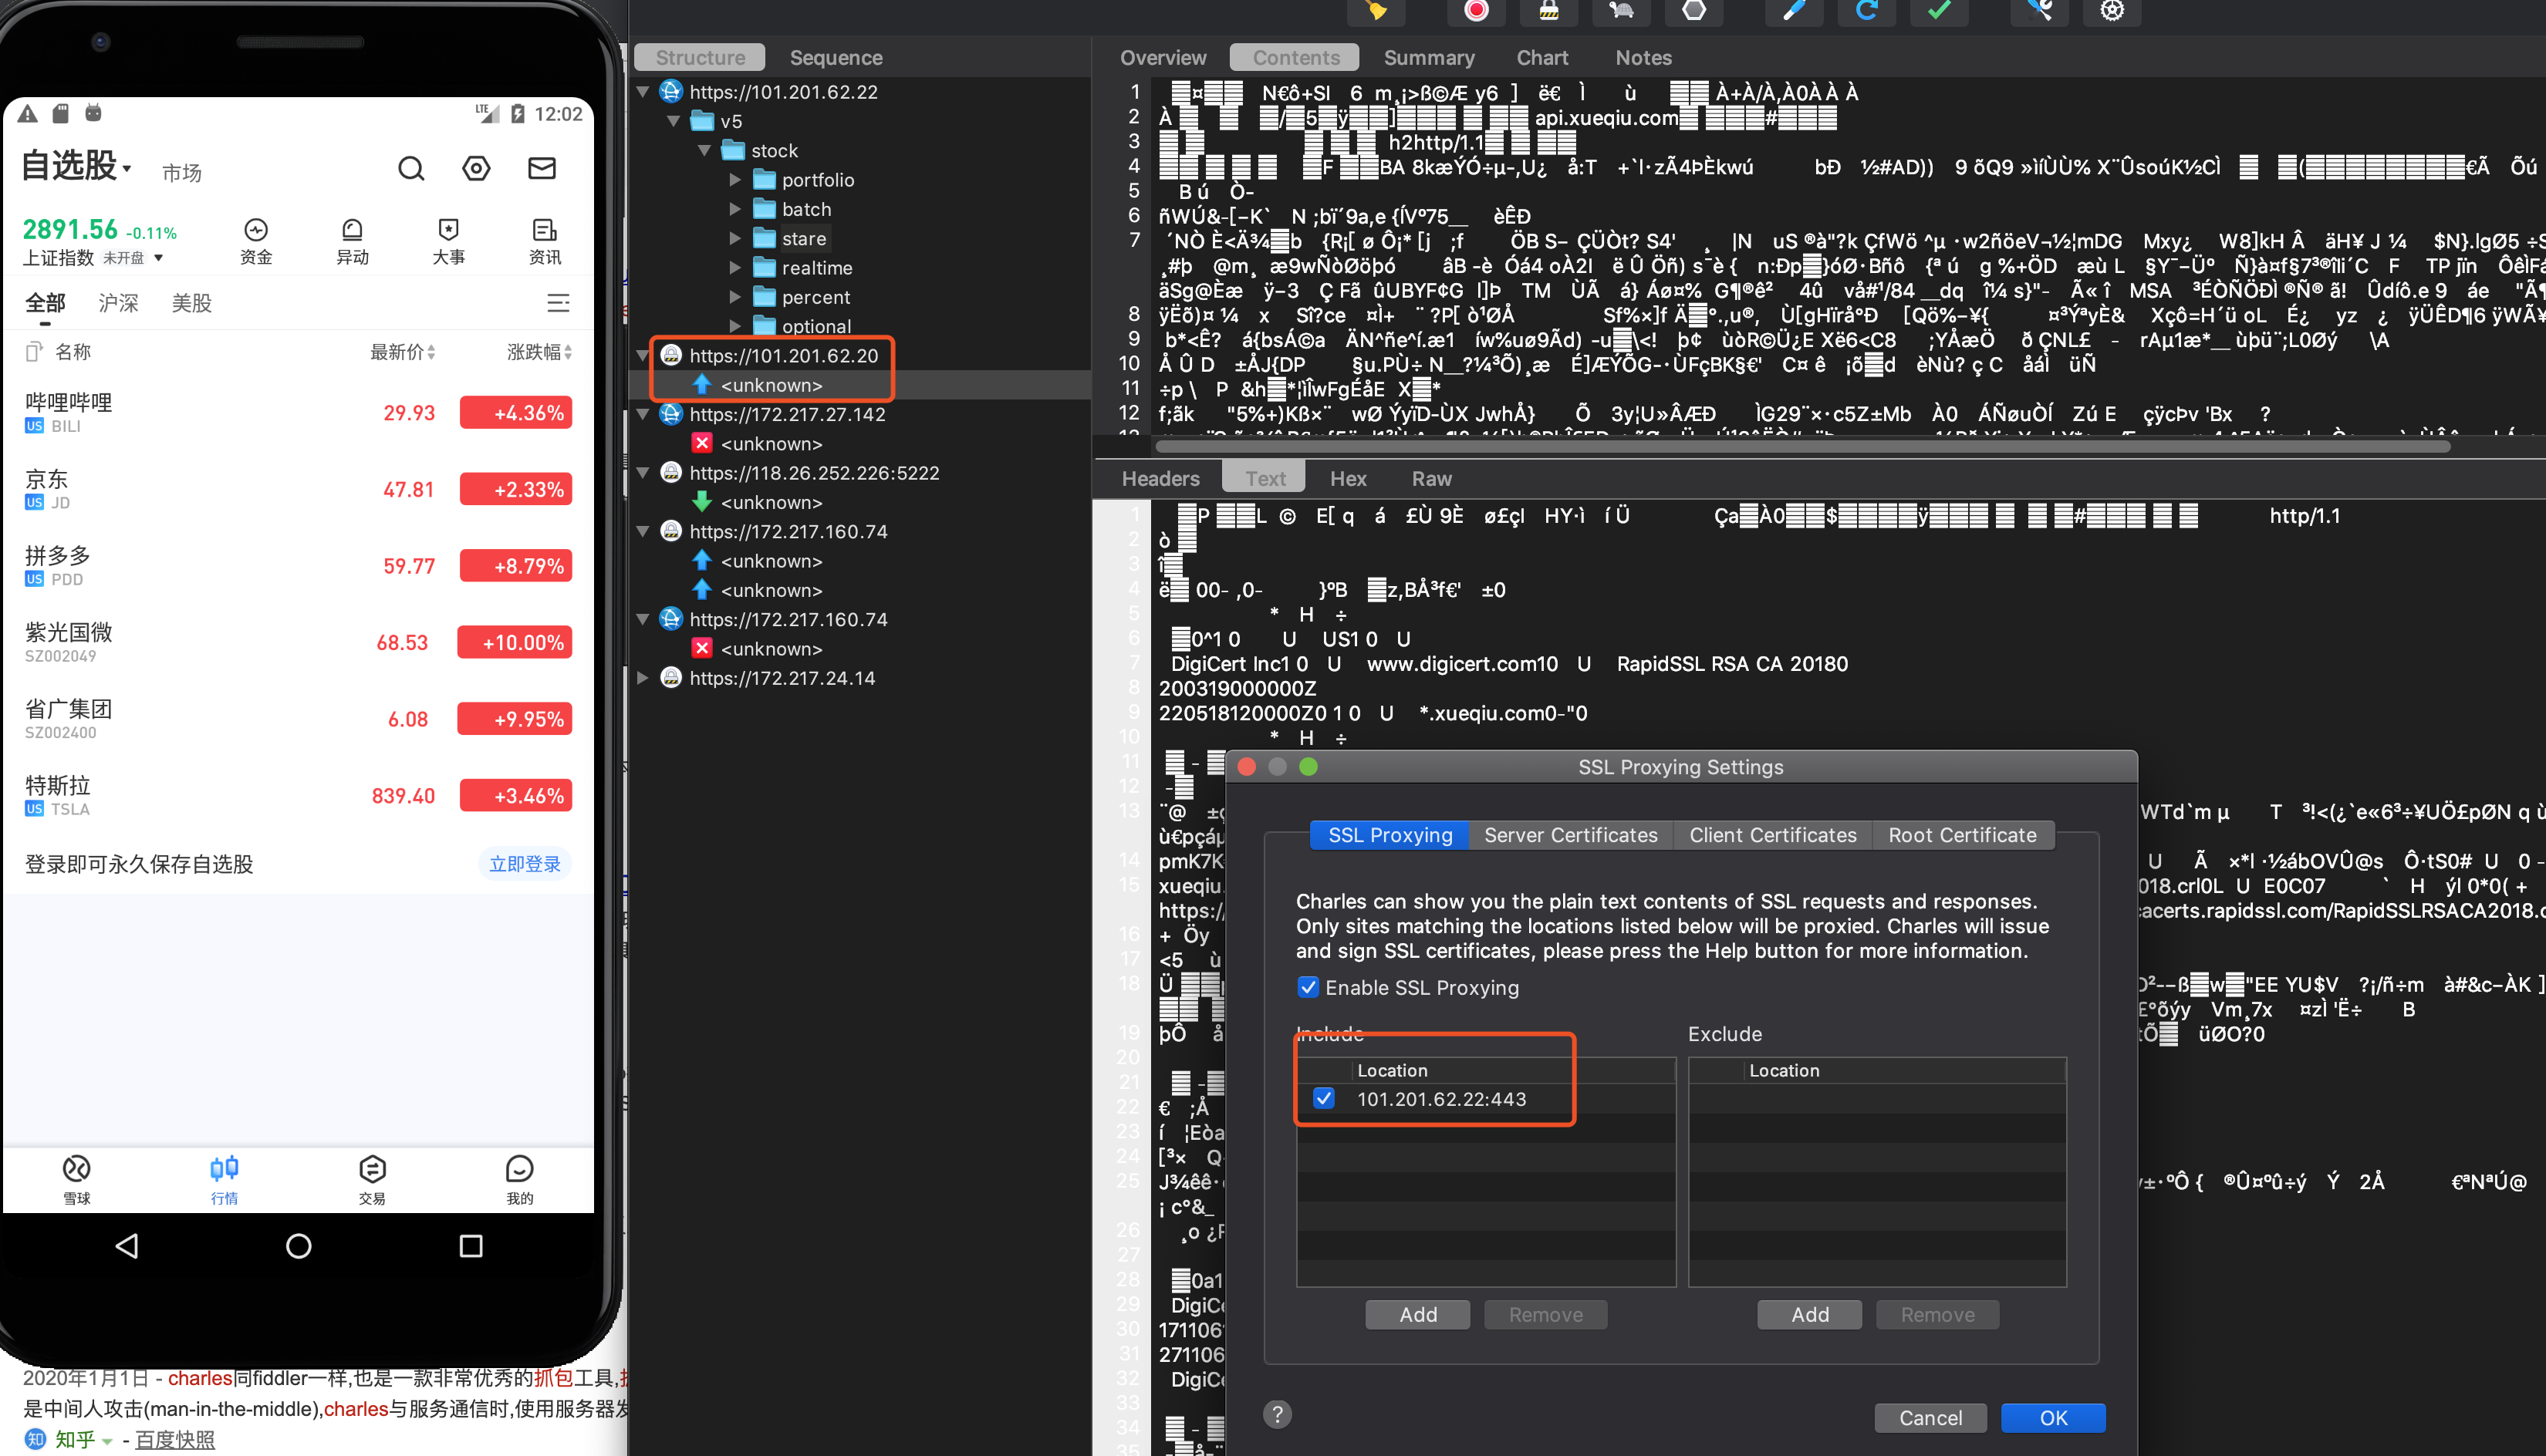
Task: Expand the https://172.217.24.14 host node
Action: 643,678
